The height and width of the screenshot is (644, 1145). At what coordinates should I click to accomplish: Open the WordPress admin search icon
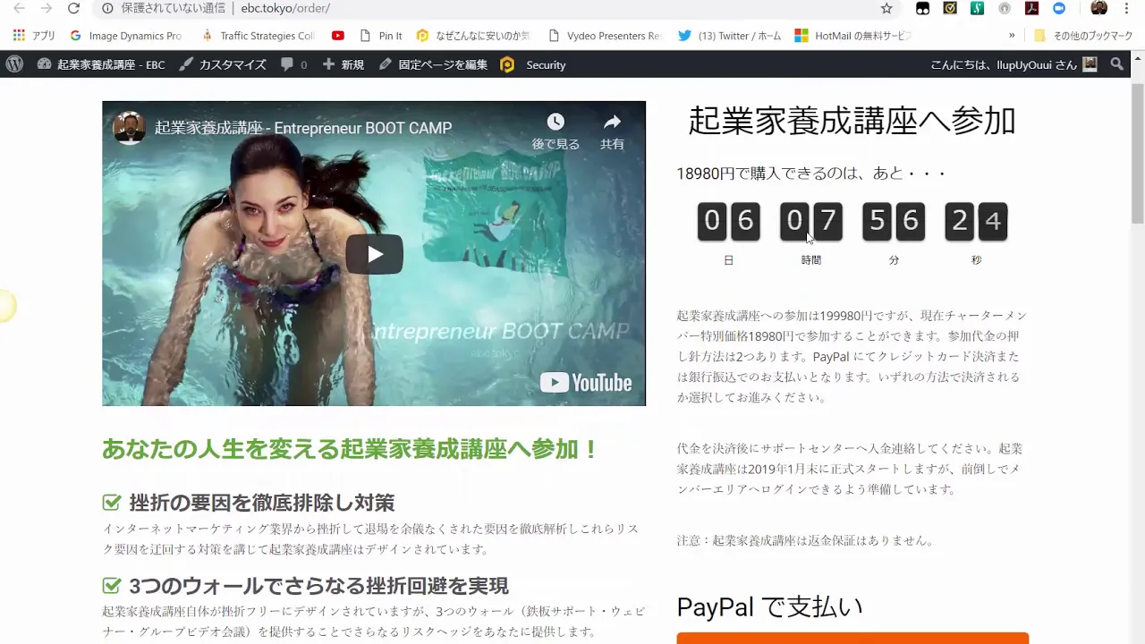(1117, 64)
